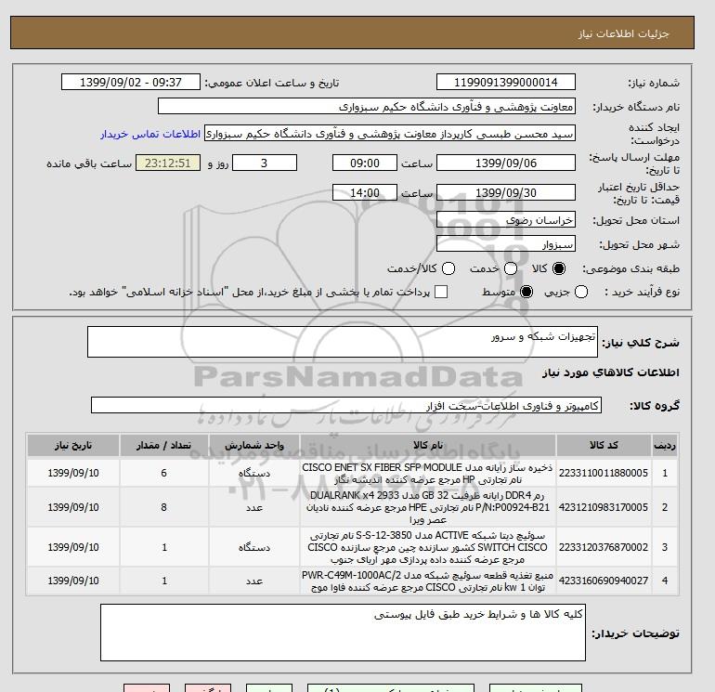715x692 pixels.
Task: Toggle the اسناد خزانه اسلامی payment checkbox
Action: point(441,292)
